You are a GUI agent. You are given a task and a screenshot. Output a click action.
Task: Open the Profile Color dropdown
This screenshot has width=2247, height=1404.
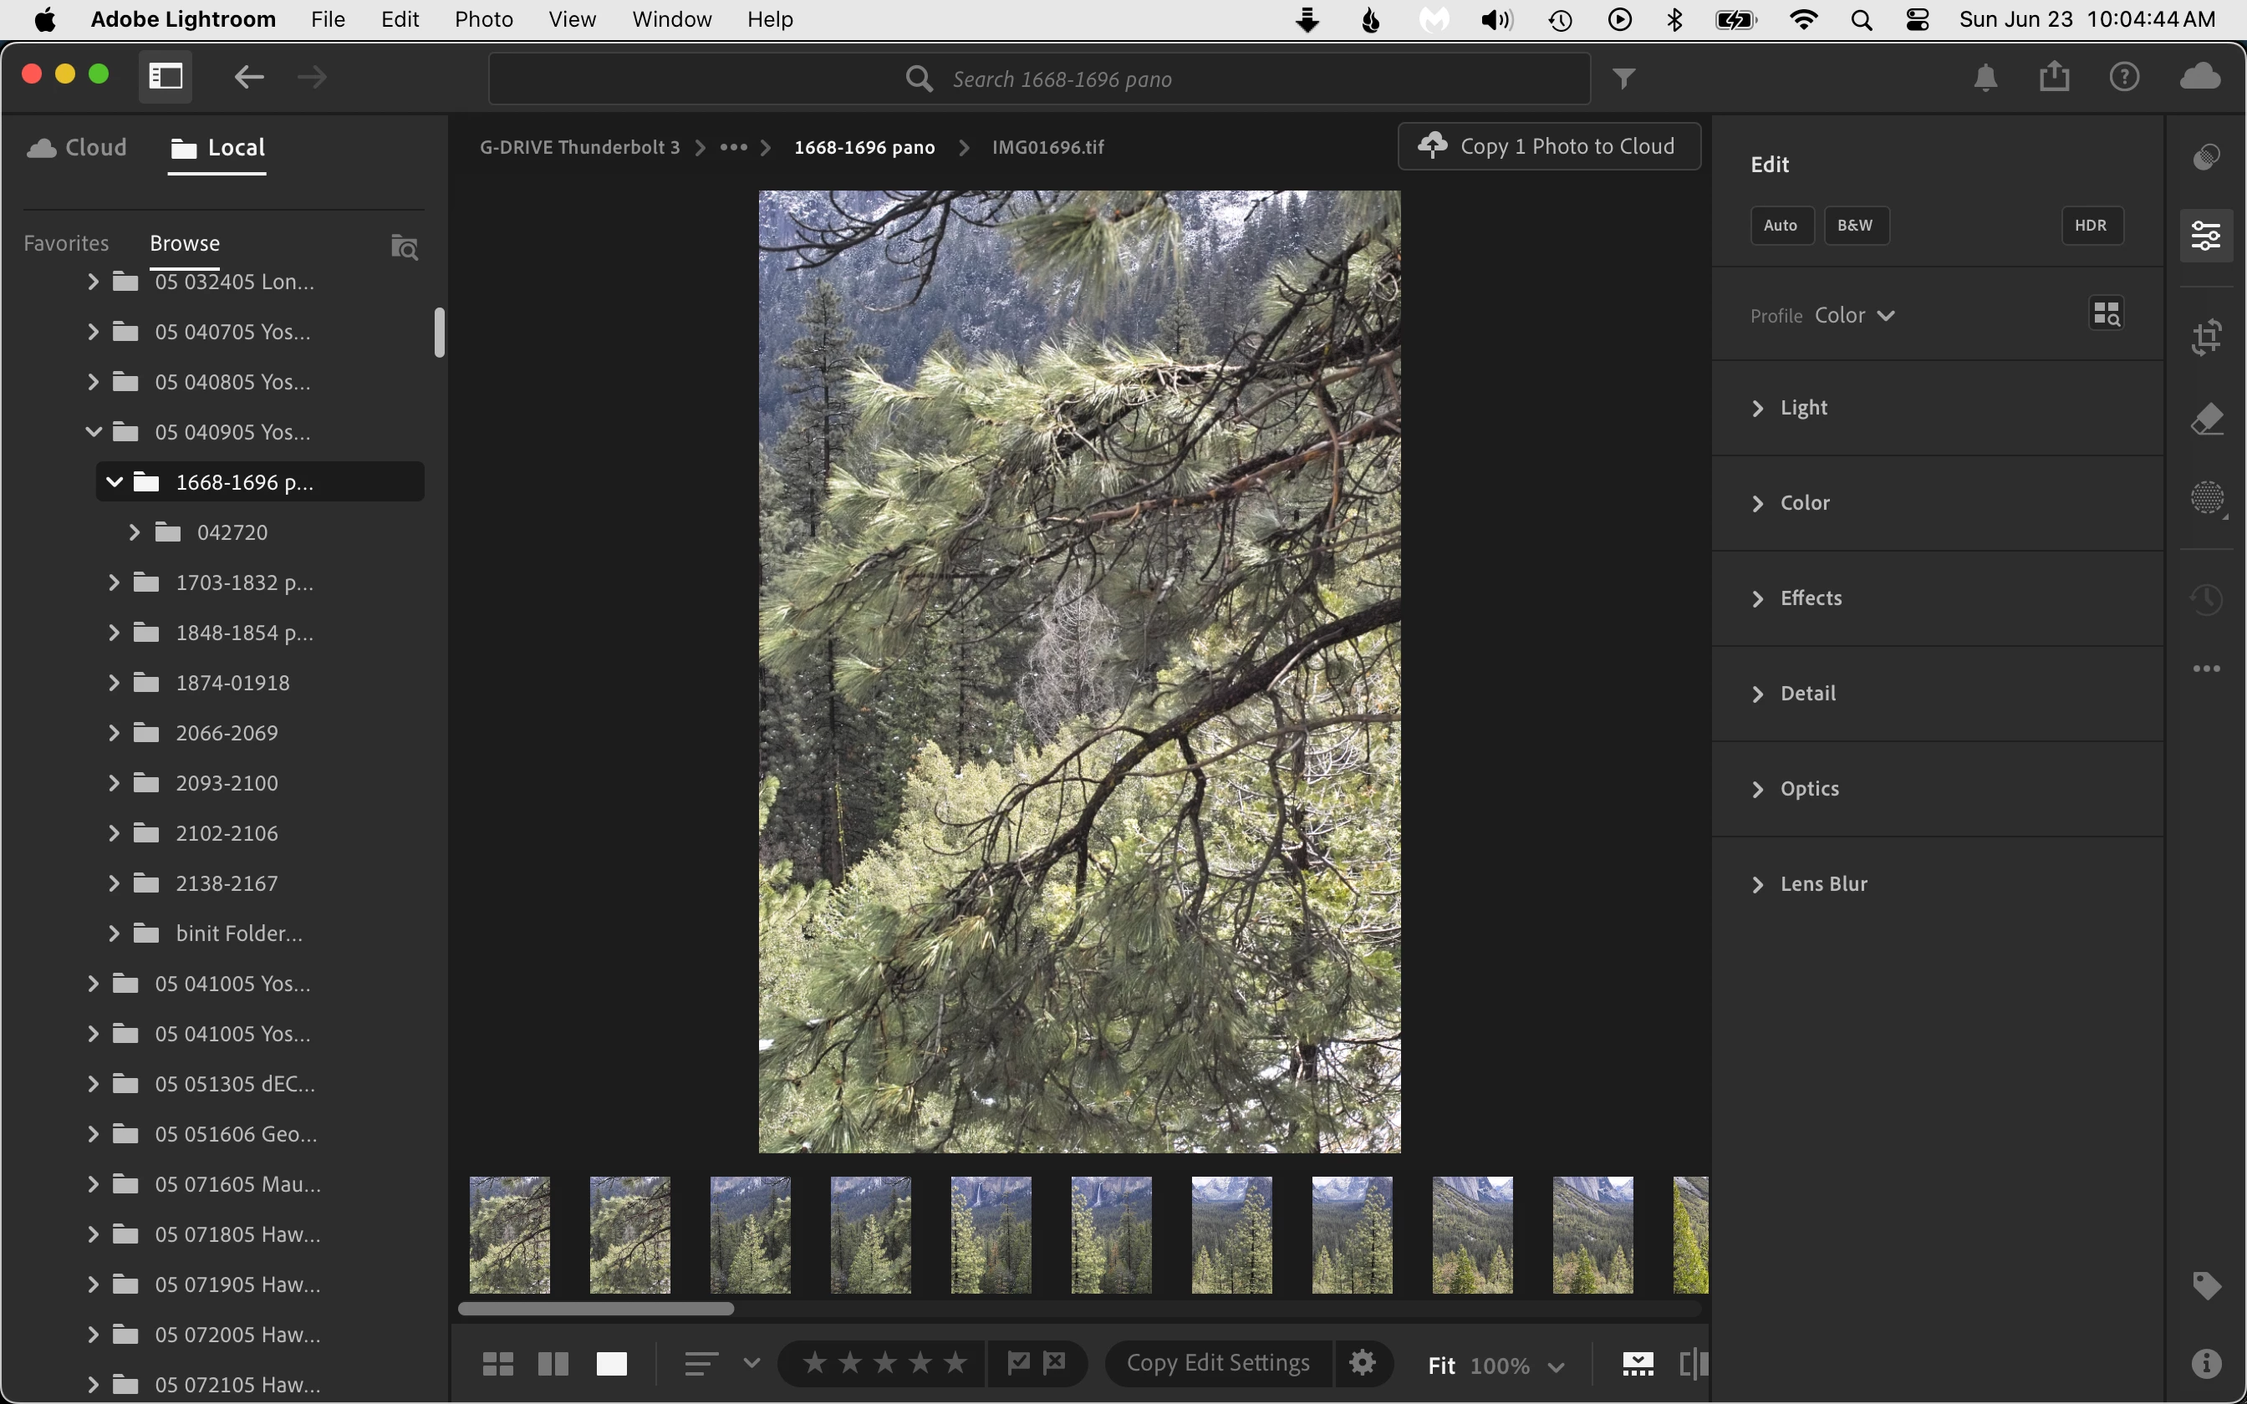pos(1854,316)
